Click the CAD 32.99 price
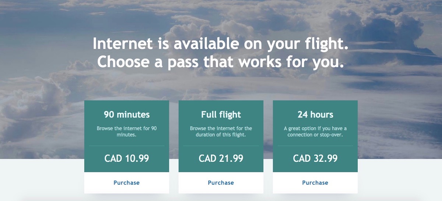Image resolution: width=442 pixels, height=201 pixels. tap(315, 158)
